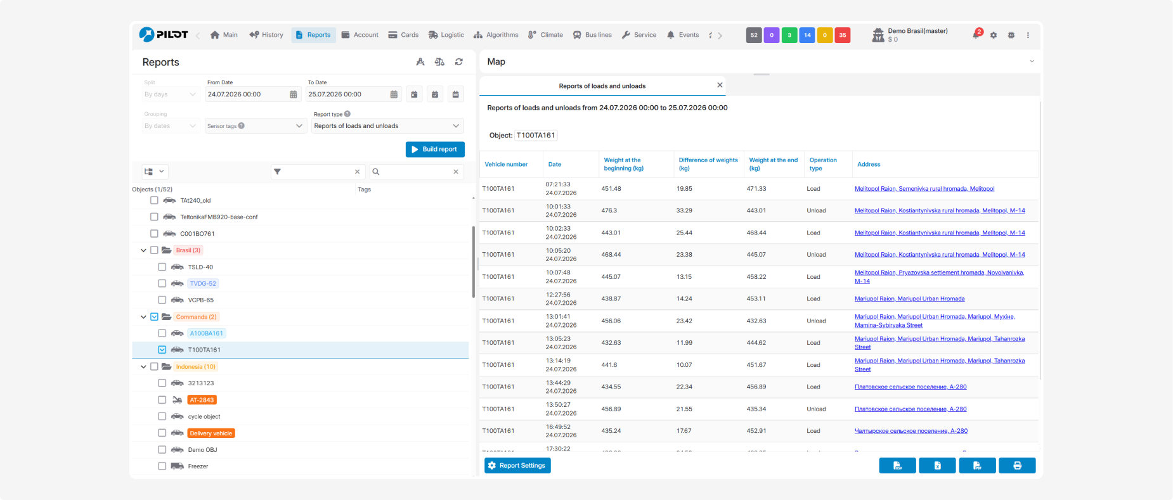The height and width of the screenshot is (500, 1173).
Task: Export the report to Excel file
Action: [x=937, y=466]
